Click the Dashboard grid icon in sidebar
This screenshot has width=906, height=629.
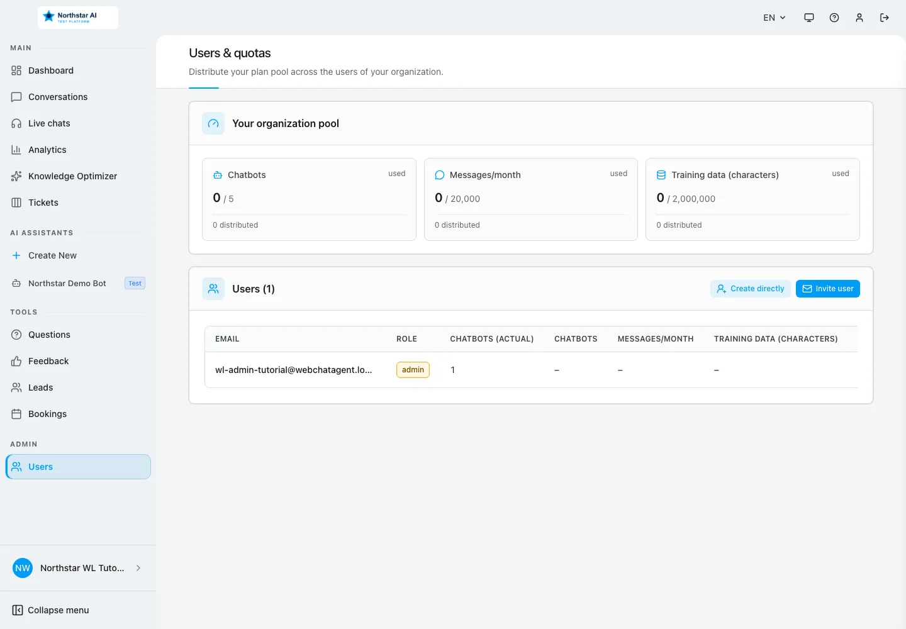pyautogui.click(x=16, y=70)
